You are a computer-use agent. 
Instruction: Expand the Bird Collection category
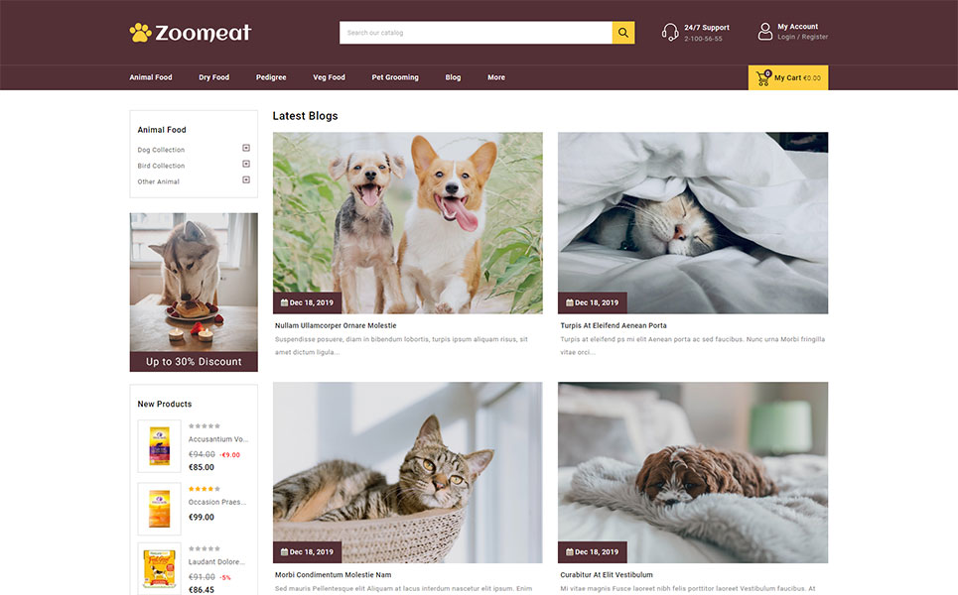pos(246,165)
